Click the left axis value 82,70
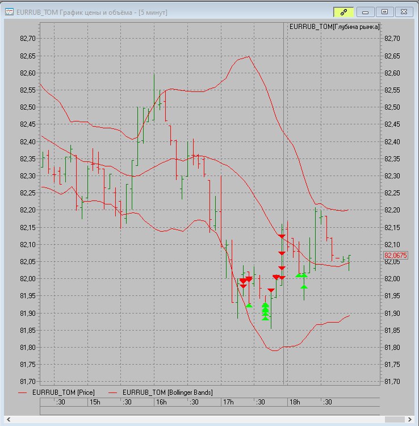Screen dimensions: 419x426 [28, 39]
